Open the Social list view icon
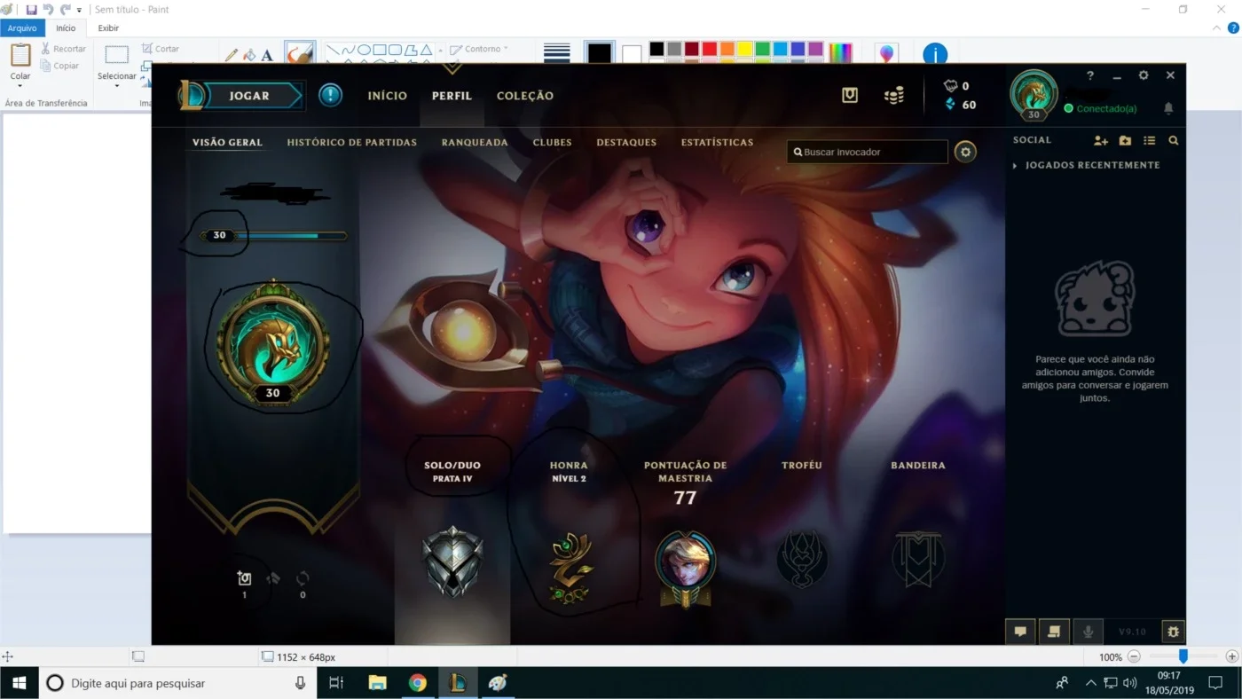This screenshot has height=699, width=1242. tap(1150, 140)
